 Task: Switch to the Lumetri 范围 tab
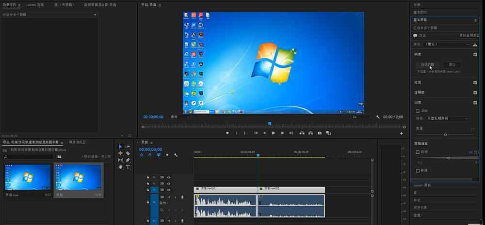[x=35, y=5]
